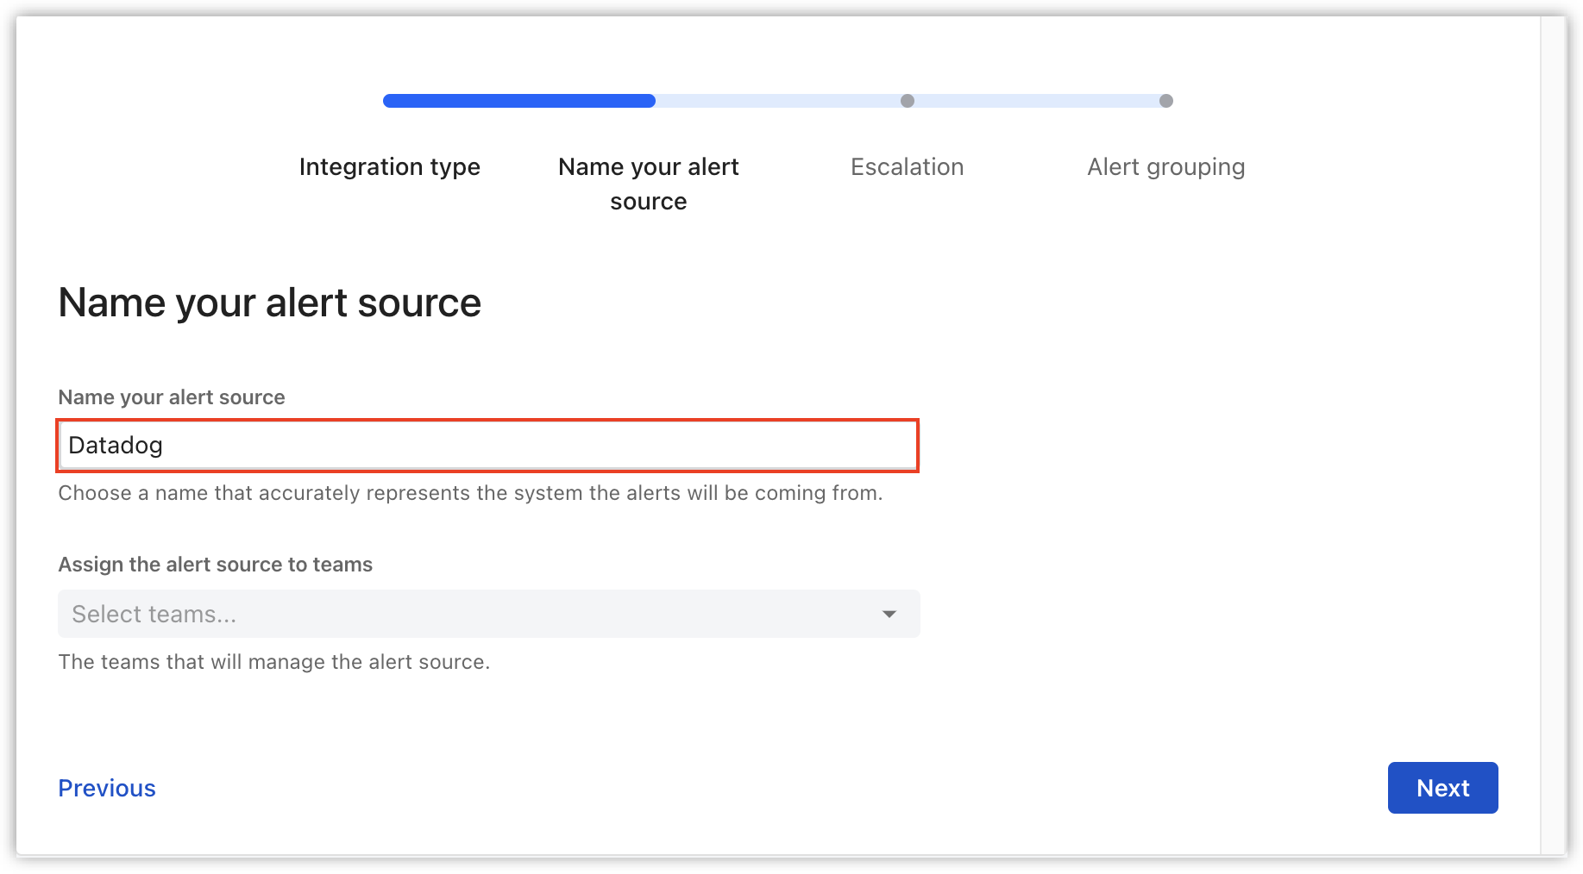Select the Integration type step

(390, 166)
